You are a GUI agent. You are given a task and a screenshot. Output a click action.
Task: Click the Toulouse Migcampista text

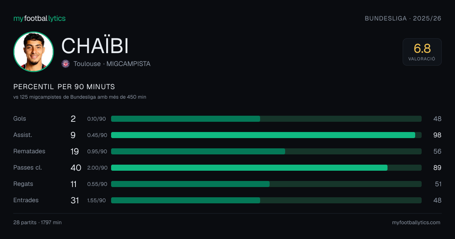(x=112, y=64)
